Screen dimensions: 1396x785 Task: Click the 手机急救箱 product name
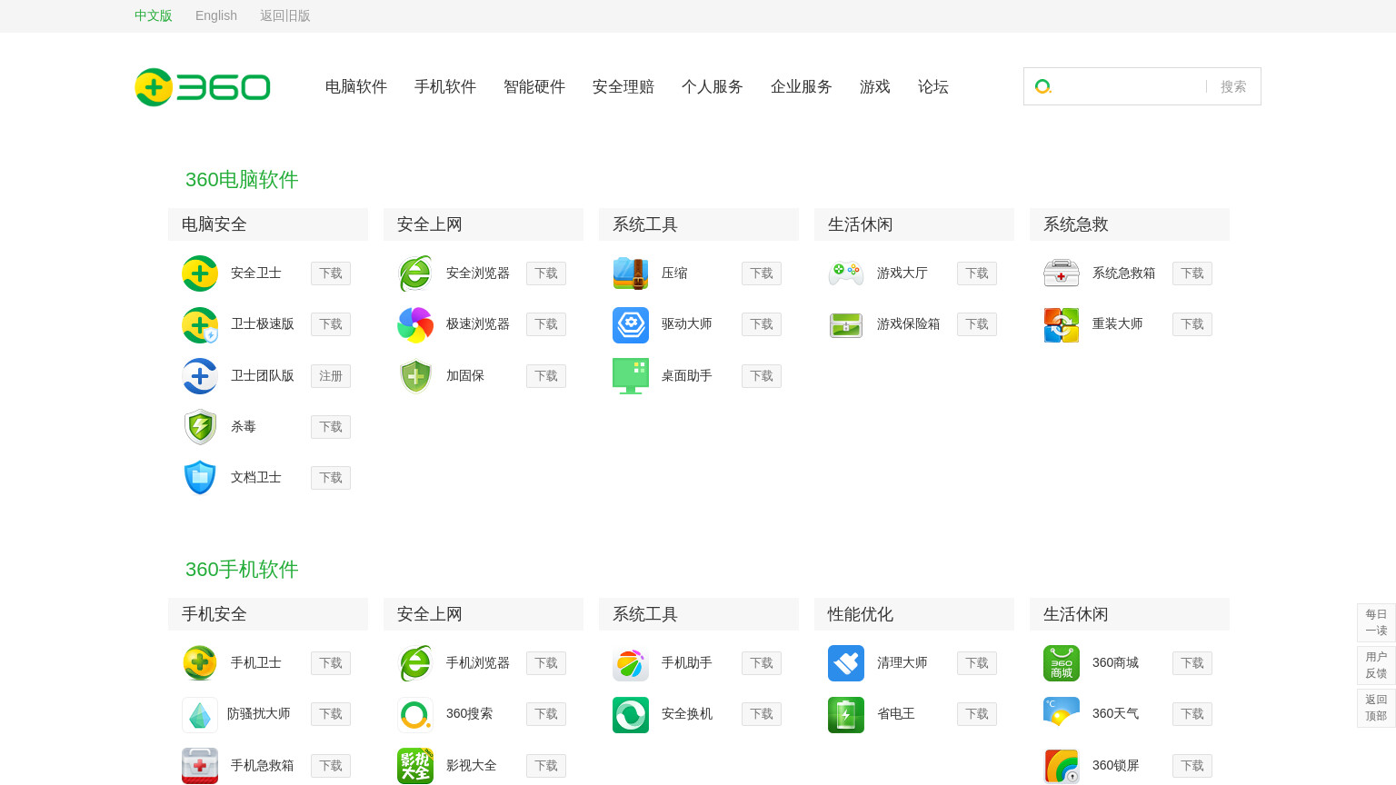[263, 766]
